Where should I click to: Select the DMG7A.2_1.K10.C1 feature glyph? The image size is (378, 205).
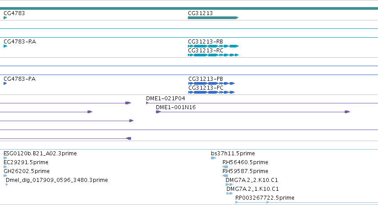pyautogui.click(x=230, y=193)
